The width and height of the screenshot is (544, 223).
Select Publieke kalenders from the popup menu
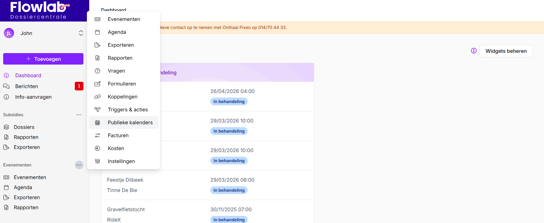click(x=130, y=123)
